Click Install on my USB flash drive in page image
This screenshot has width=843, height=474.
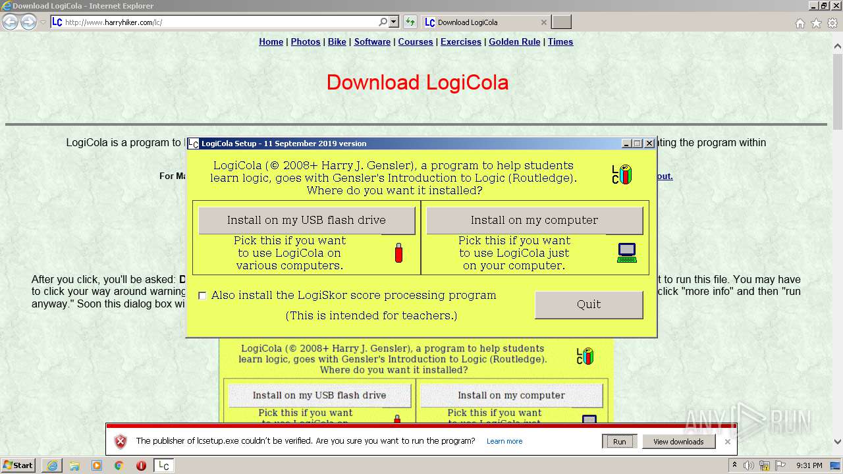pos(319,395)
